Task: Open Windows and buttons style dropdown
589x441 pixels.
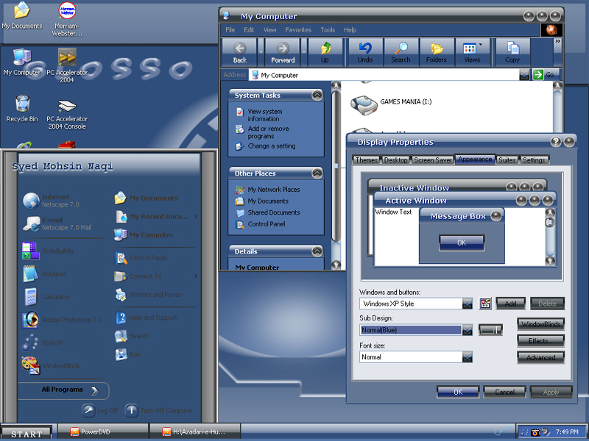Action: coord(467,304)
